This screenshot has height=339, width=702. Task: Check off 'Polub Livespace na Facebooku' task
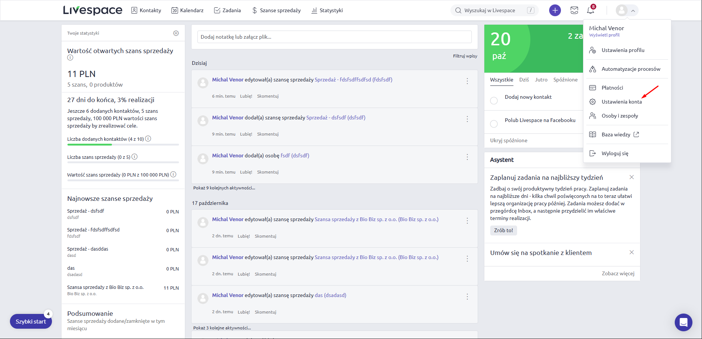[x=494, y=124]
